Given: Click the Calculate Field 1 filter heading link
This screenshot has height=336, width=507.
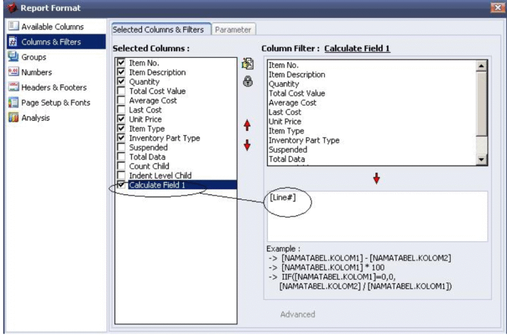Looking at the screenshot, I should pyautogui.click(x=357, y=48).
